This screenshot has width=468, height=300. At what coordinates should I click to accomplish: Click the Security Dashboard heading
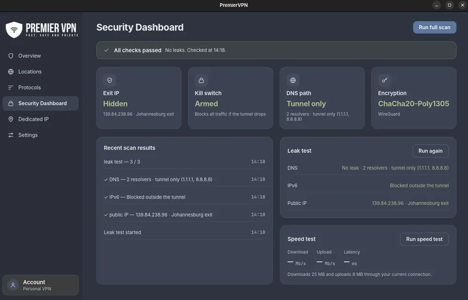139,28
